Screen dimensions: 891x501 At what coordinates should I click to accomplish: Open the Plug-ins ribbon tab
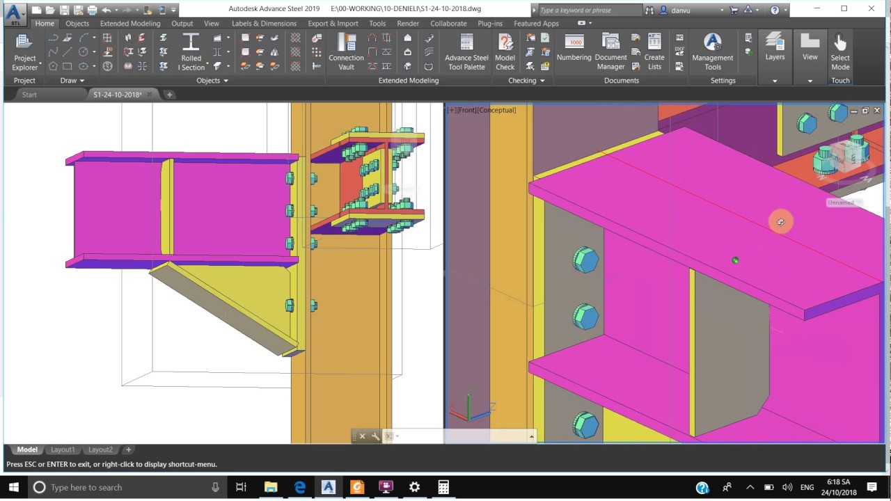(x=490, y=23)
